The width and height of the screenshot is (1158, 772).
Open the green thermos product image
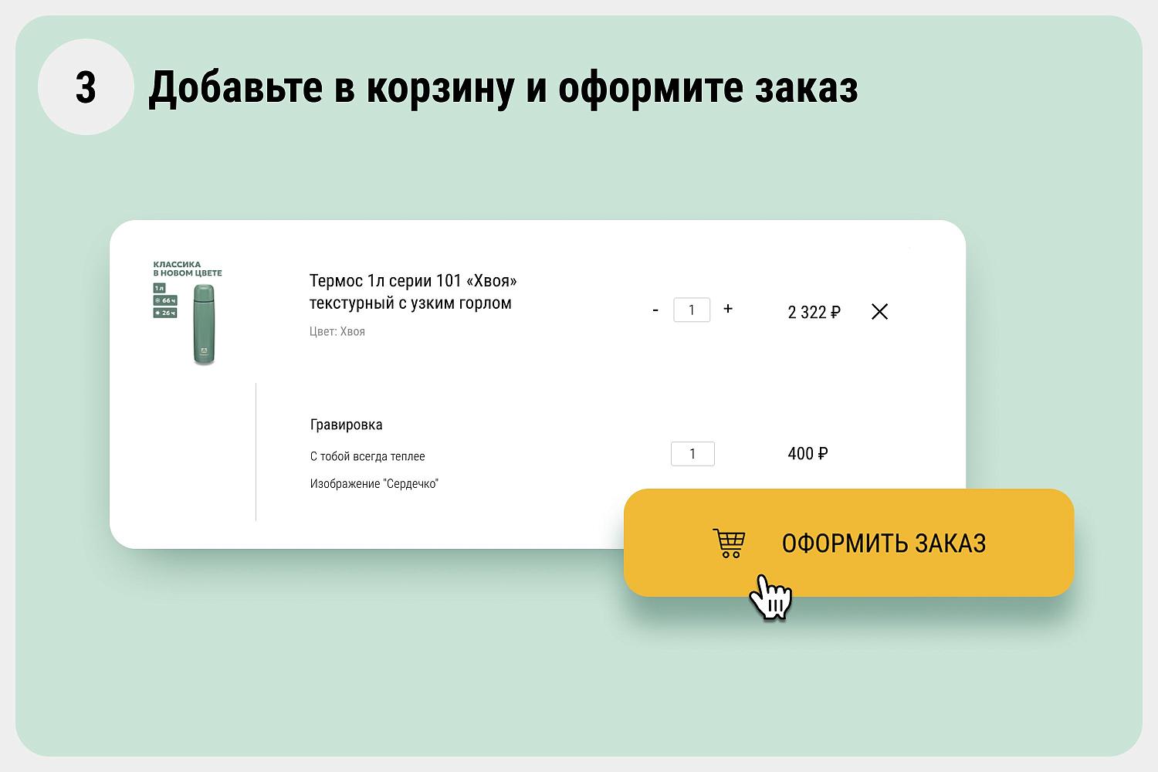click(204, 325)
